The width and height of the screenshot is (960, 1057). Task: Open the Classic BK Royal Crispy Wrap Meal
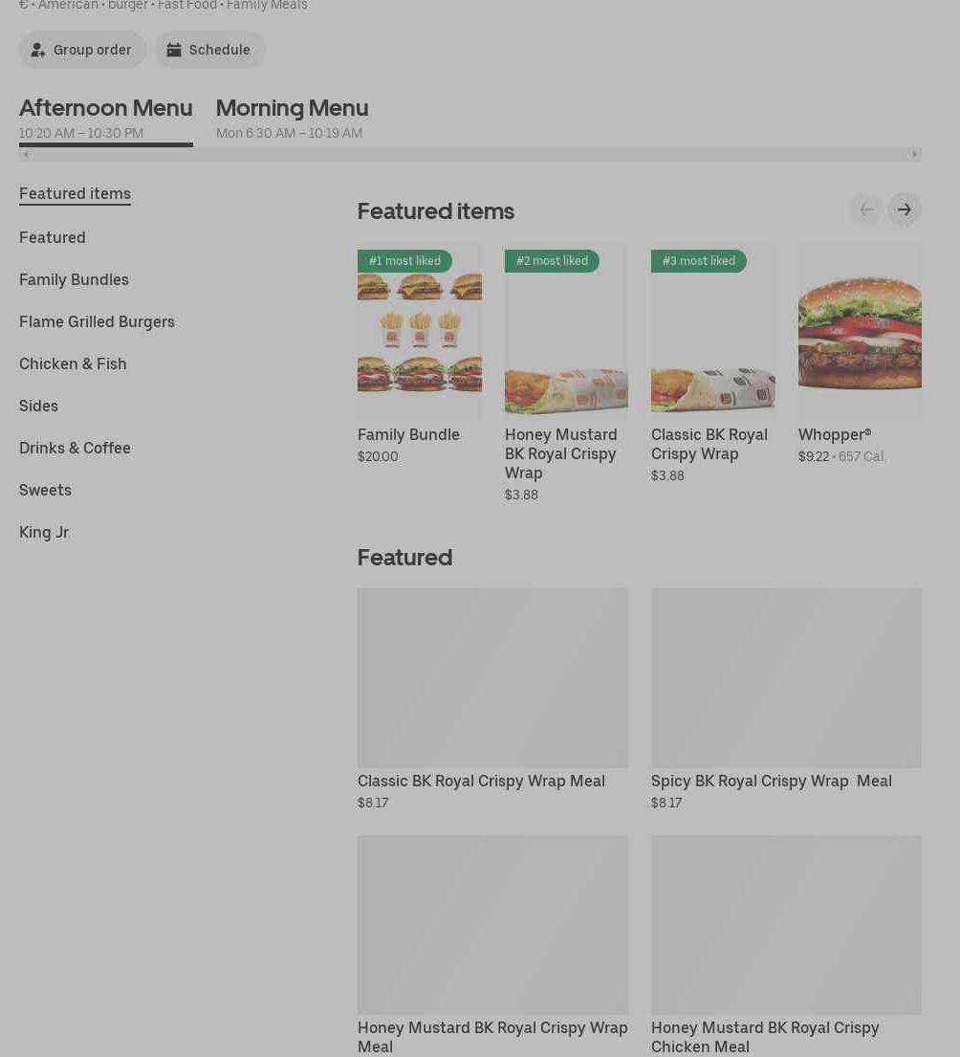492,678
